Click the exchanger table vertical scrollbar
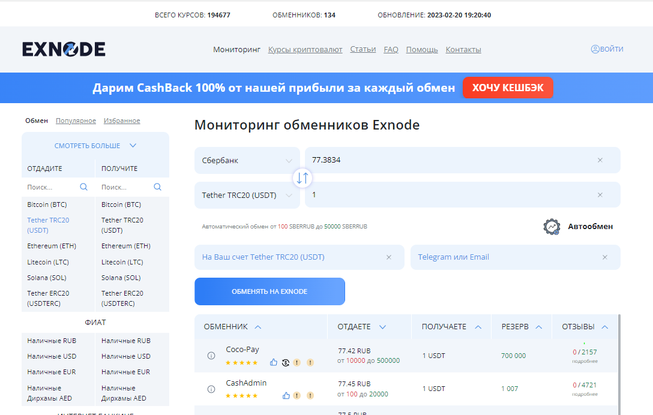The image size is (653, 415). click(x=619, y=364)
